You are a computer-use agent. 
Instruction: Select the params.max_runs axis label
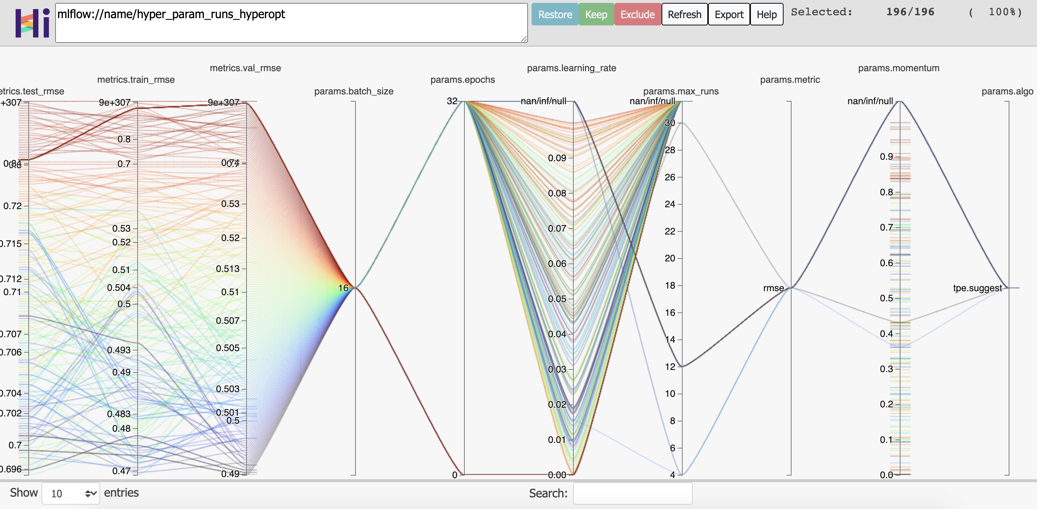click(680, 91)
